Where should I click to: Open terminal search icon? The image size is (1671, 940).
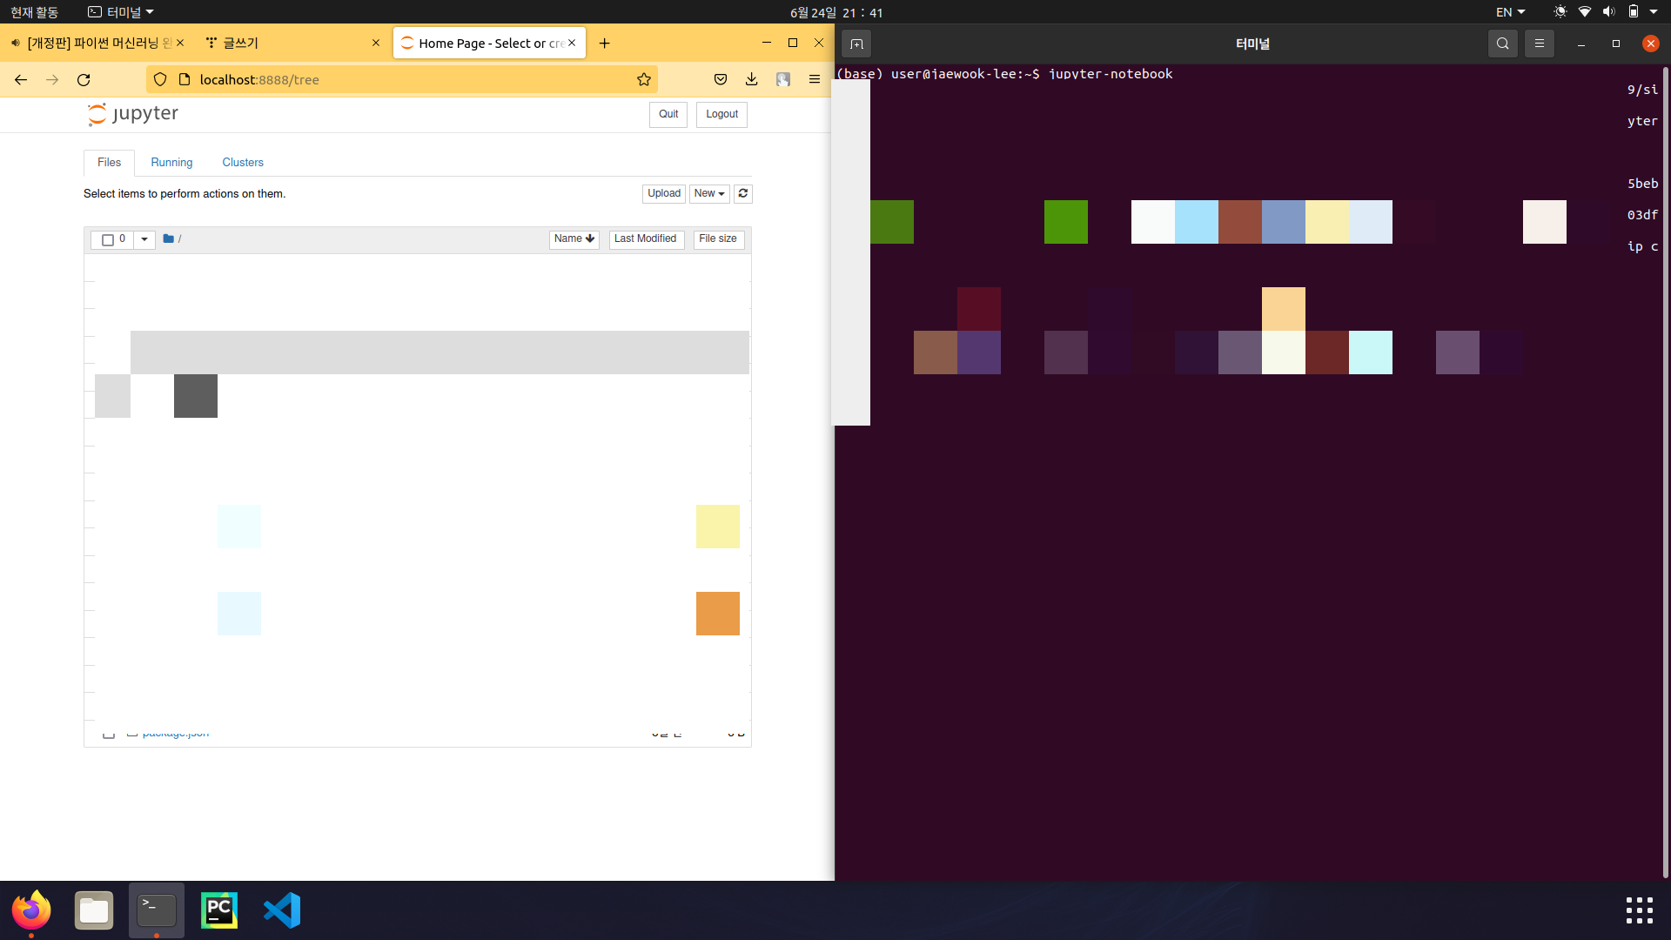[x=1502, y=44]
